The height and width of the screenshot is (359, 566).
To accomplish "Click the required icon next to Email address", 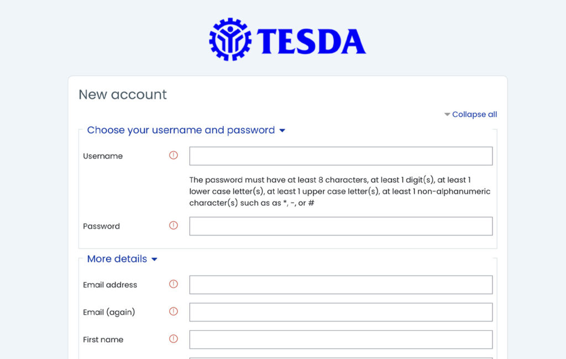I will click(x=173, y=284).
